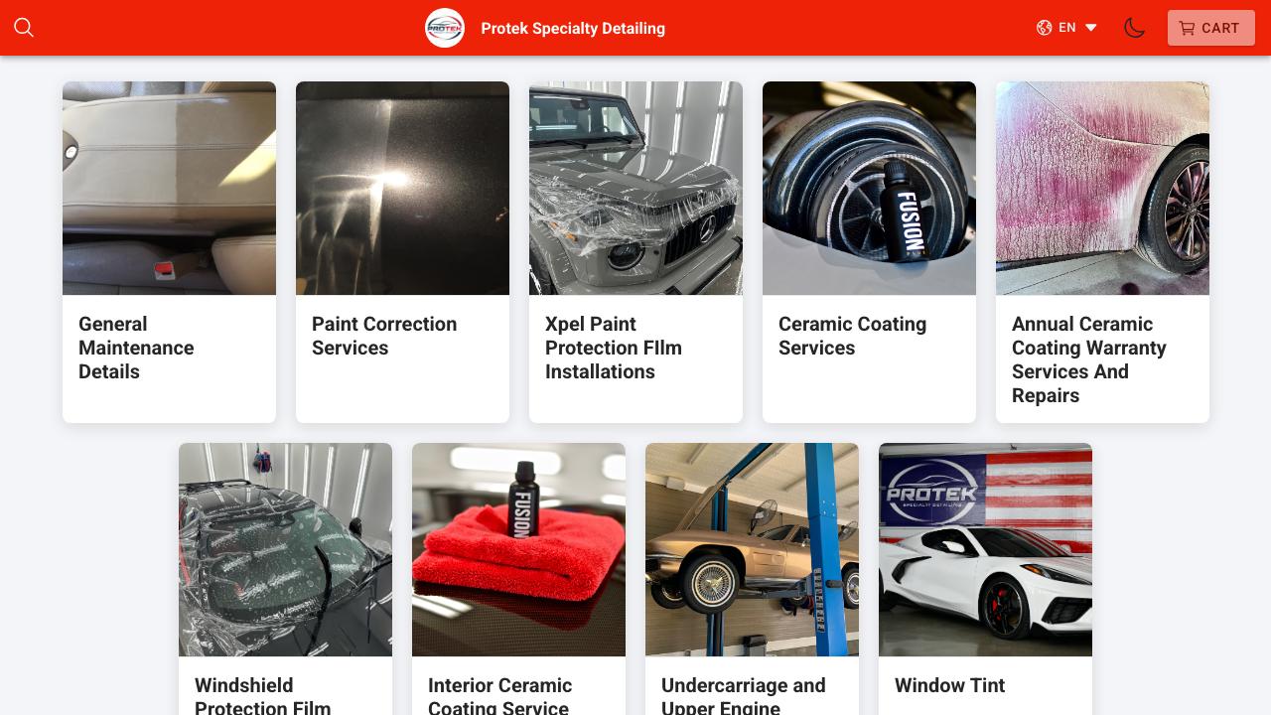The height and width of the screenshot is (715, 1271).
Task: Toggle dark mode moon icon
Action: (x=1135, y=28)
